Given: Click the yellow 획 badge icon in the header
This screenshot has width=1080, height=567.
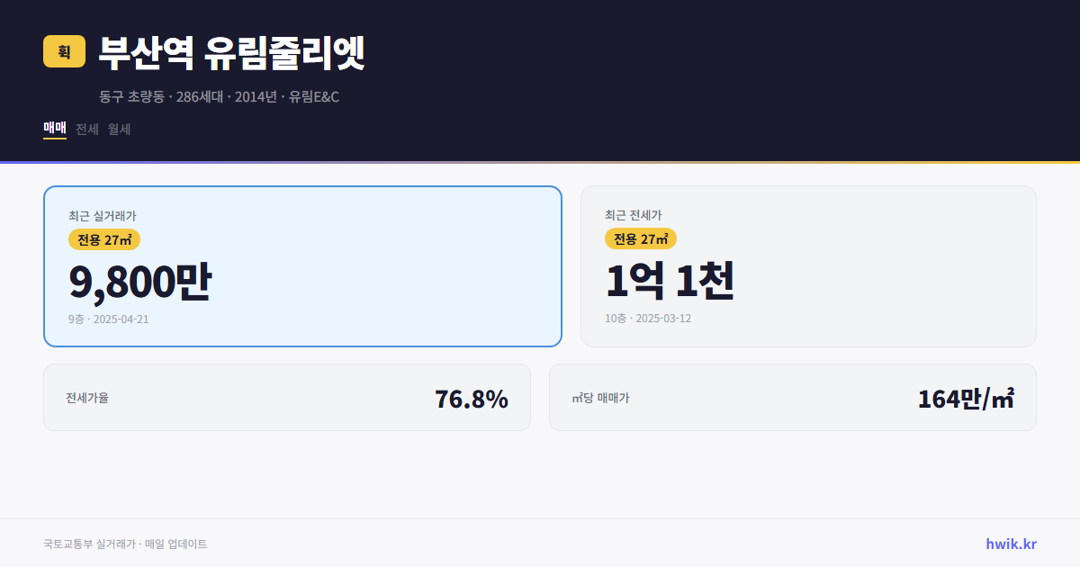Looking at the screenshot, I should [x=59, y=51].
